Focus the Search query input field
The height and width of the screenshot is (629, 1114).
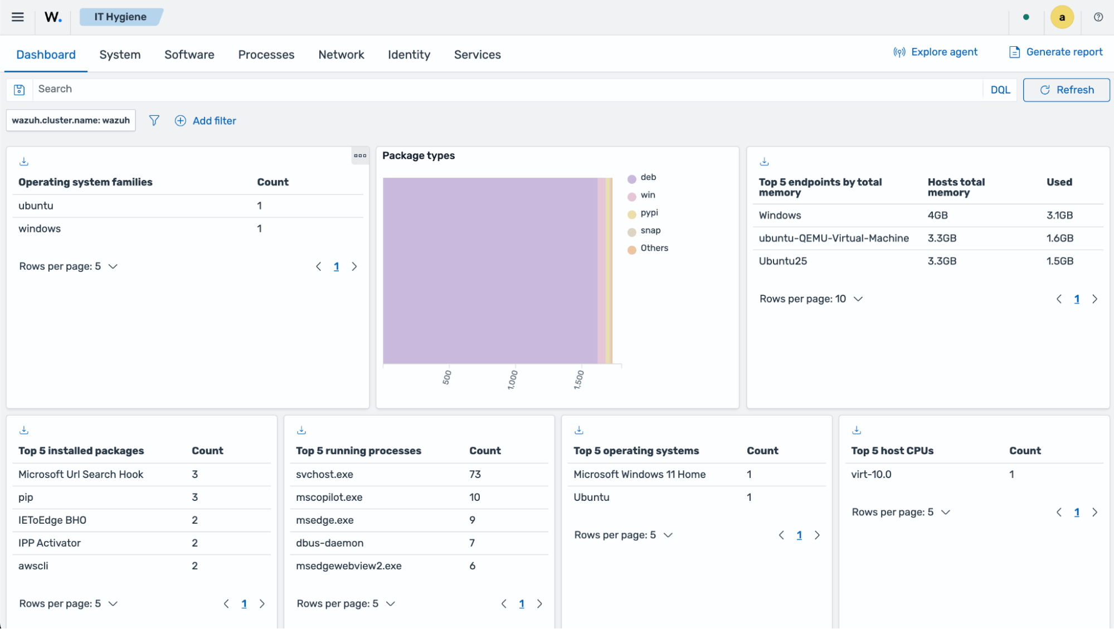tap(507, 89)
